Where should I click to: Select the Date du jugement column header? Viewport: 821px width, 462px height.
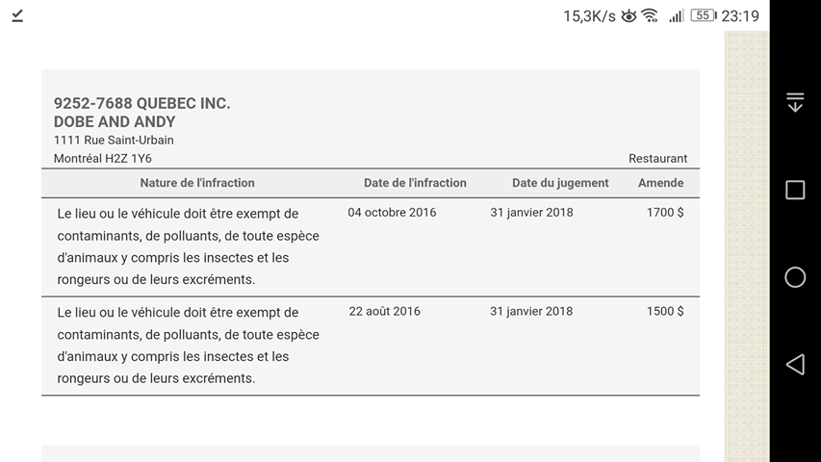[560, 183]
